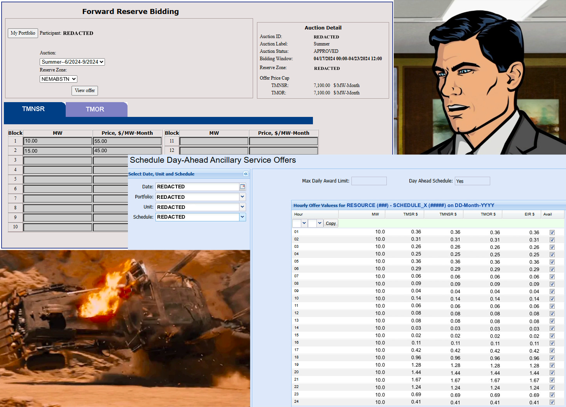Click Block 2 MW field showing 15.00
Screen dimensions: 566x407
[x=58, y=151]
